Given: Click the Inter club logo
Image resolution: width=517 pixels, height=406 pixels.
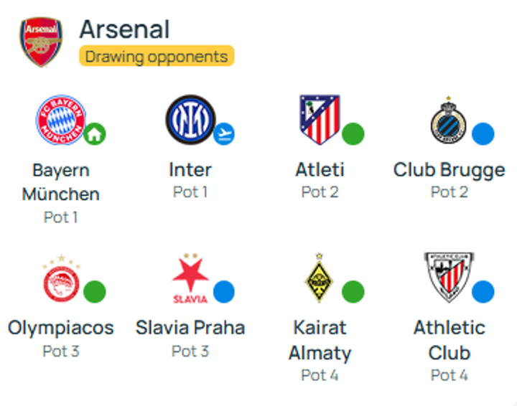Looking at the screenshot, I should coord(190,119).
